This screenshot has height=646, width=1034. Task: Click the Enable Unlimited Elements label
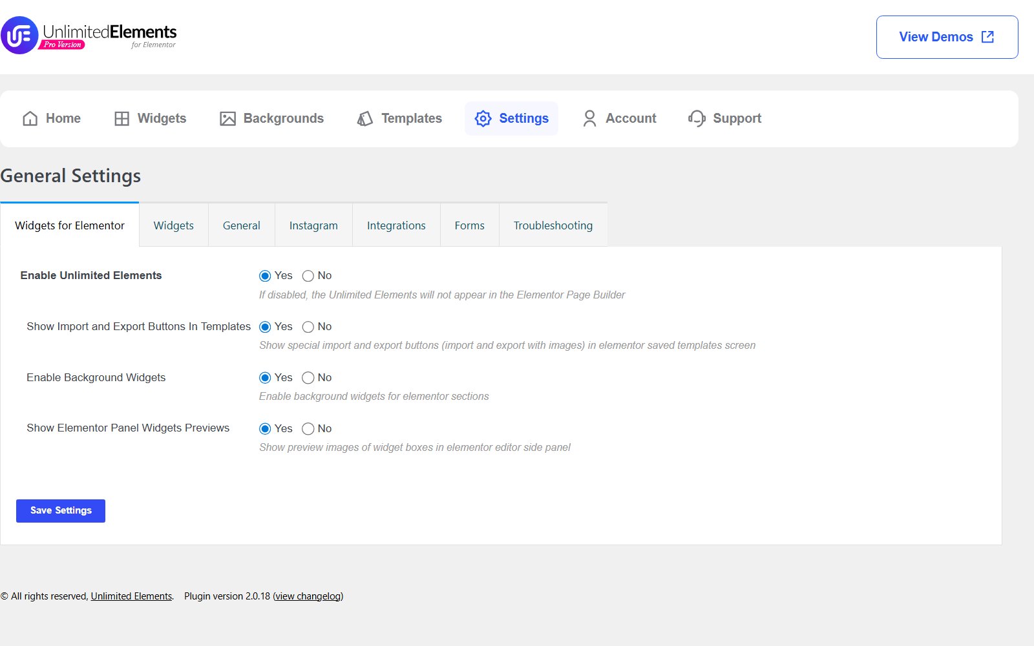(91, 275)
